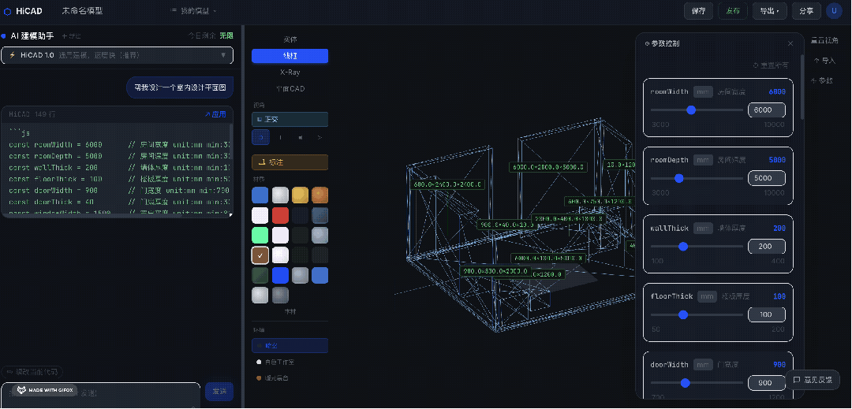The height and width of the screenshot is (409, 852).
Task: Select the 暖光展台 environment option
Action: tap(290, 378)
